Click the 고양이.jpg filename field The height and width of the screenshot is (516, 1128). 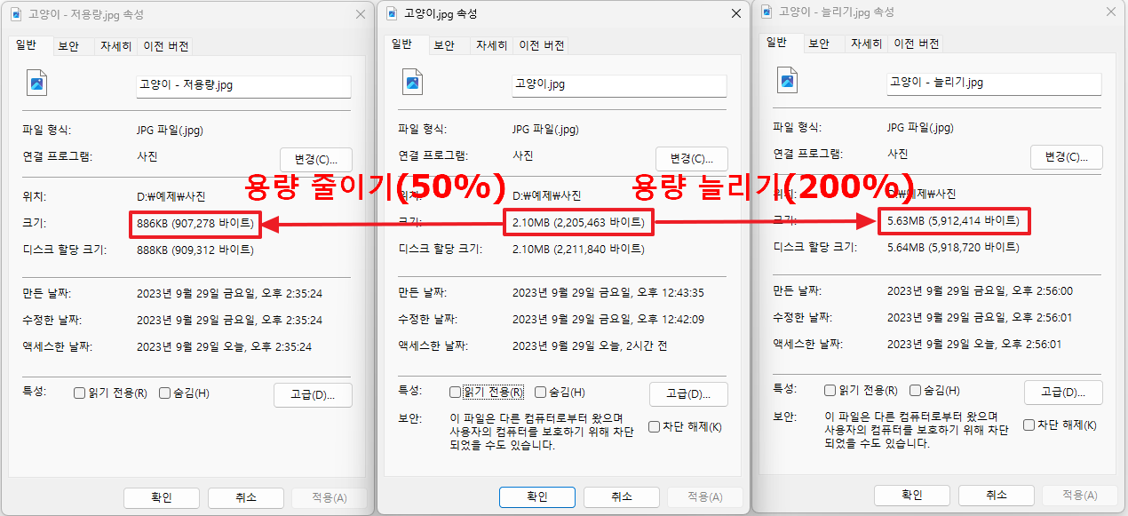point(620,85)
